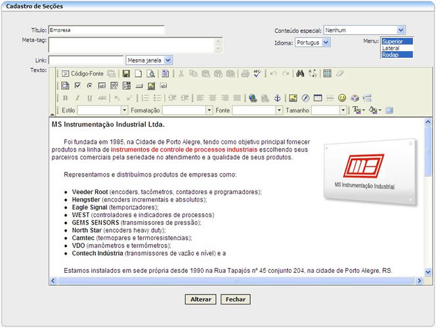Click Paste from Word icon

coord(230,73)
